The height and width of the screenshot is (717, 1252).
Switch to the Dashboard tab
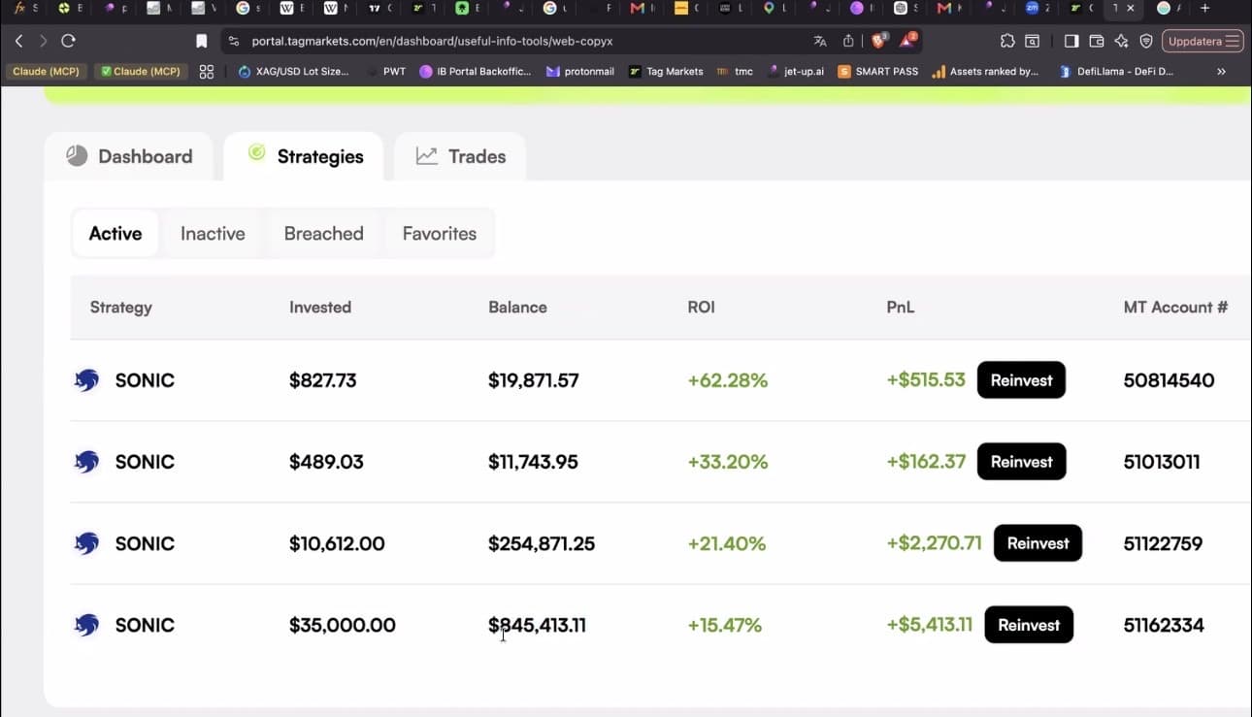click(128, 156)
